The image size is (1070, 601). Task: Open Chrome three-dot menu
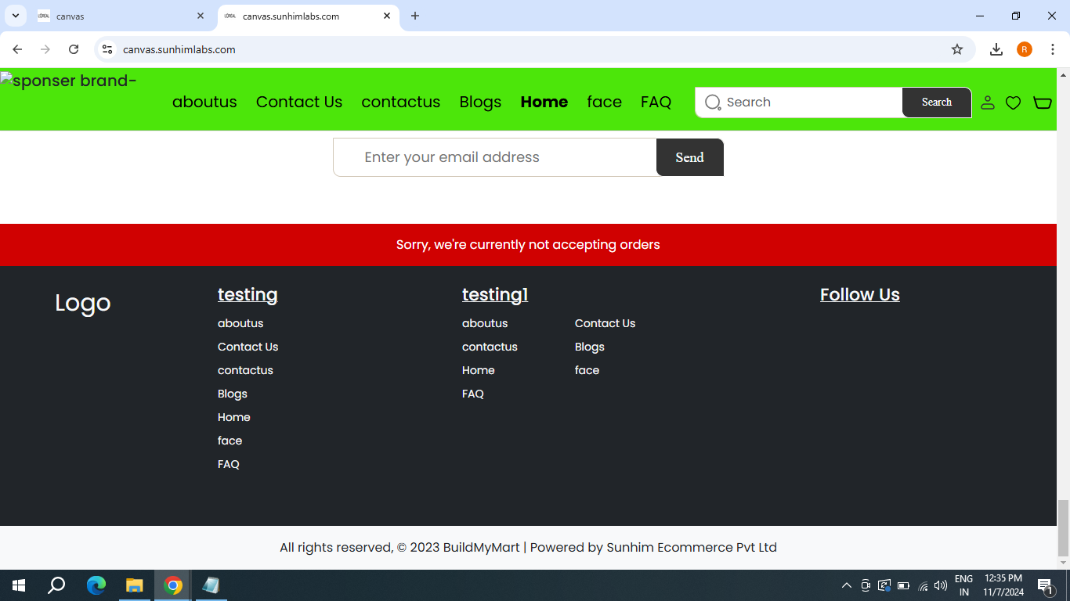[x=1053, y=49]
